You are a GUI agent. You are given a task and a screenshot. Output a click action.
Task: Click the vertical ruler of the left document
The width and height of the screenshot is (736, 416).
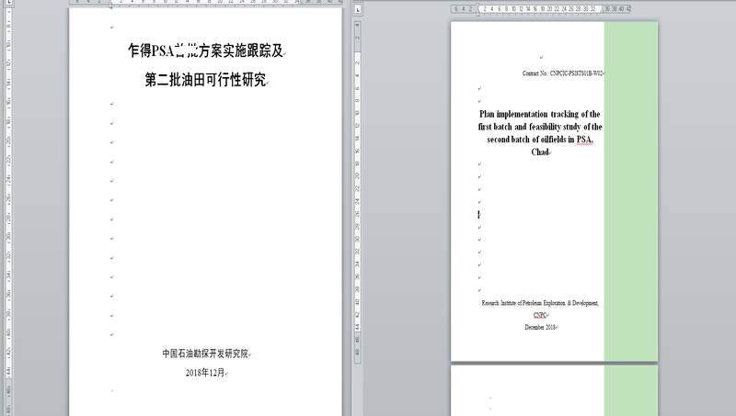point(8,202)
